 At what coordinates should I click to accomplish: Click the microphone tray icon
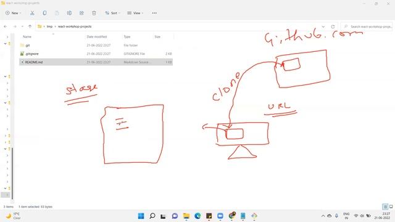click(x=336, y=216)
